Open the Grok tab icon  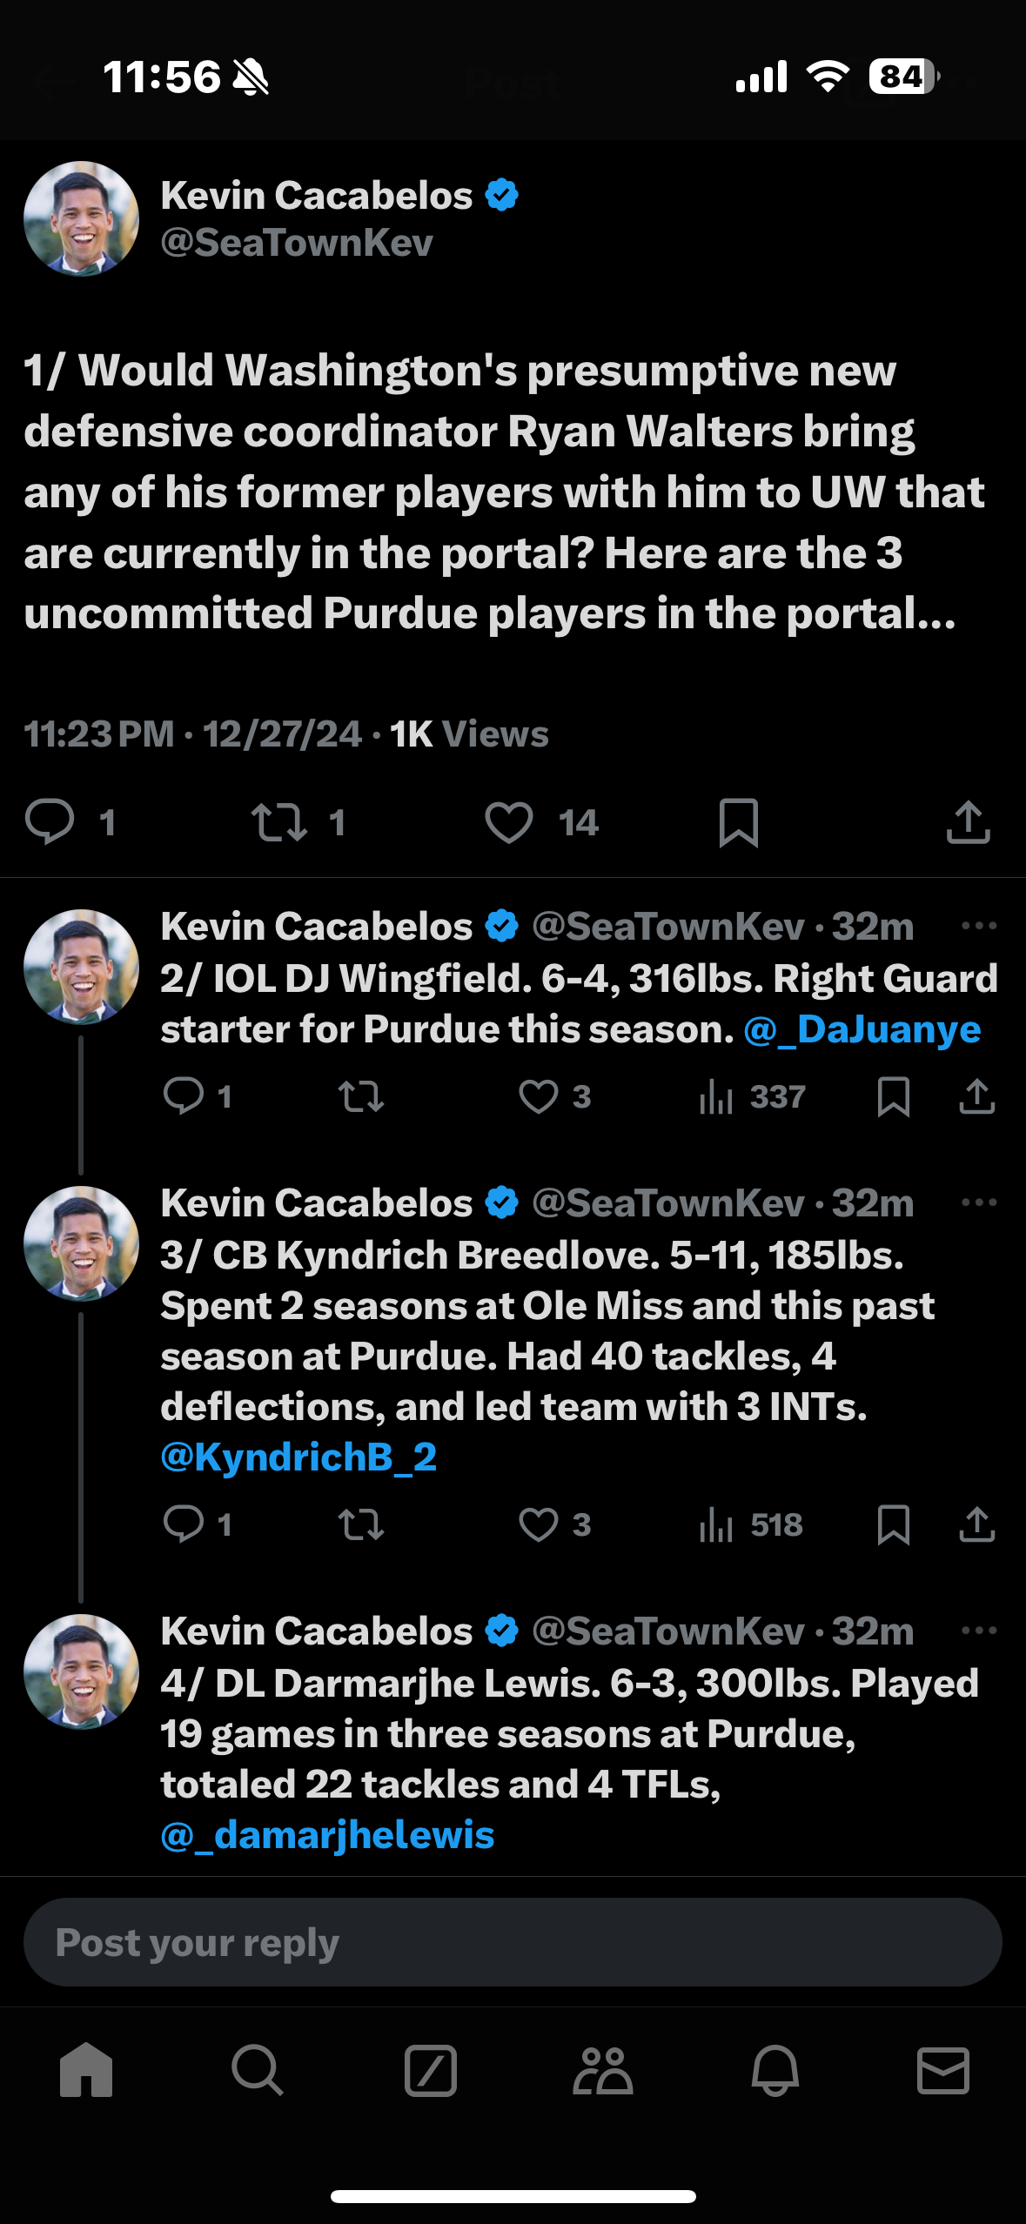[430, 2070]
